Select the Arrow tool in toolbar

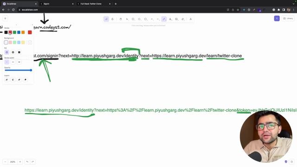pos(152,19)
